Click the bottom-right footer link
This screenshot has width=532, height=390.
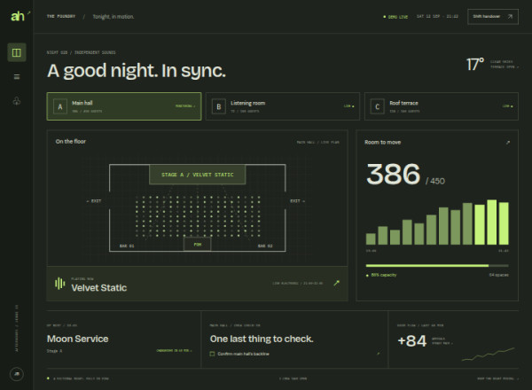(497, 378)
